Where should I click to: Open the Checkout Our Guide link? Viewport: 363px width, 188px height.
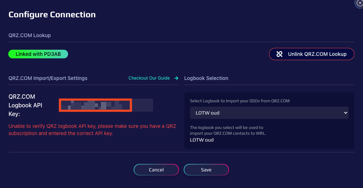click(149, 78)
